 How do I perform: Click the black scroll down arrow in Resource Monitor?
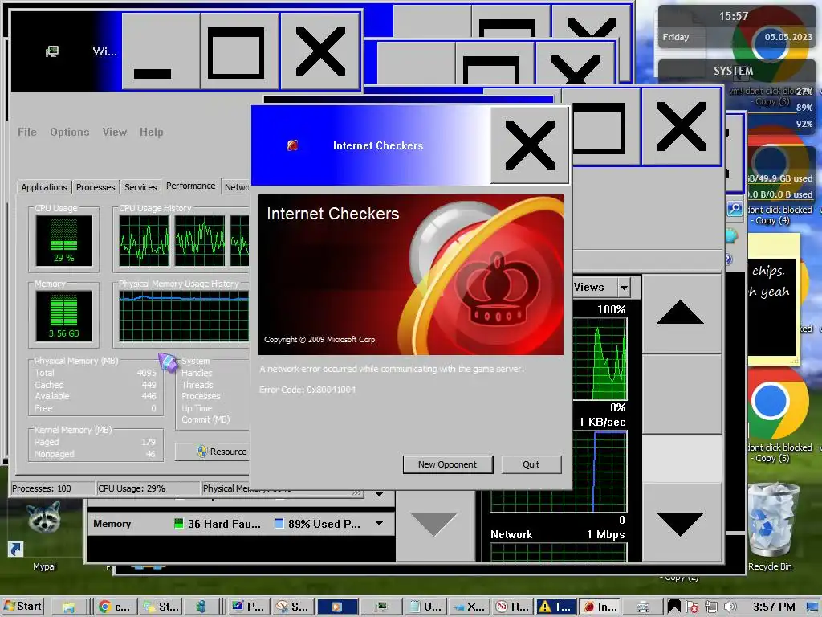point(681,523)
